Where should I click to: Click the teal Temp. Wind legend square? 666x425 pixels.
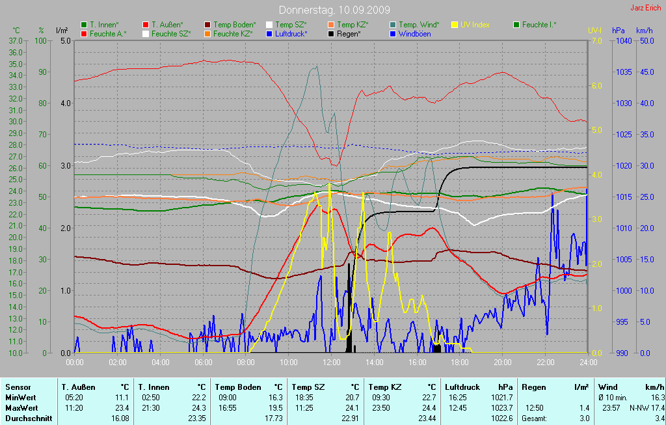[x=393, y=25]
